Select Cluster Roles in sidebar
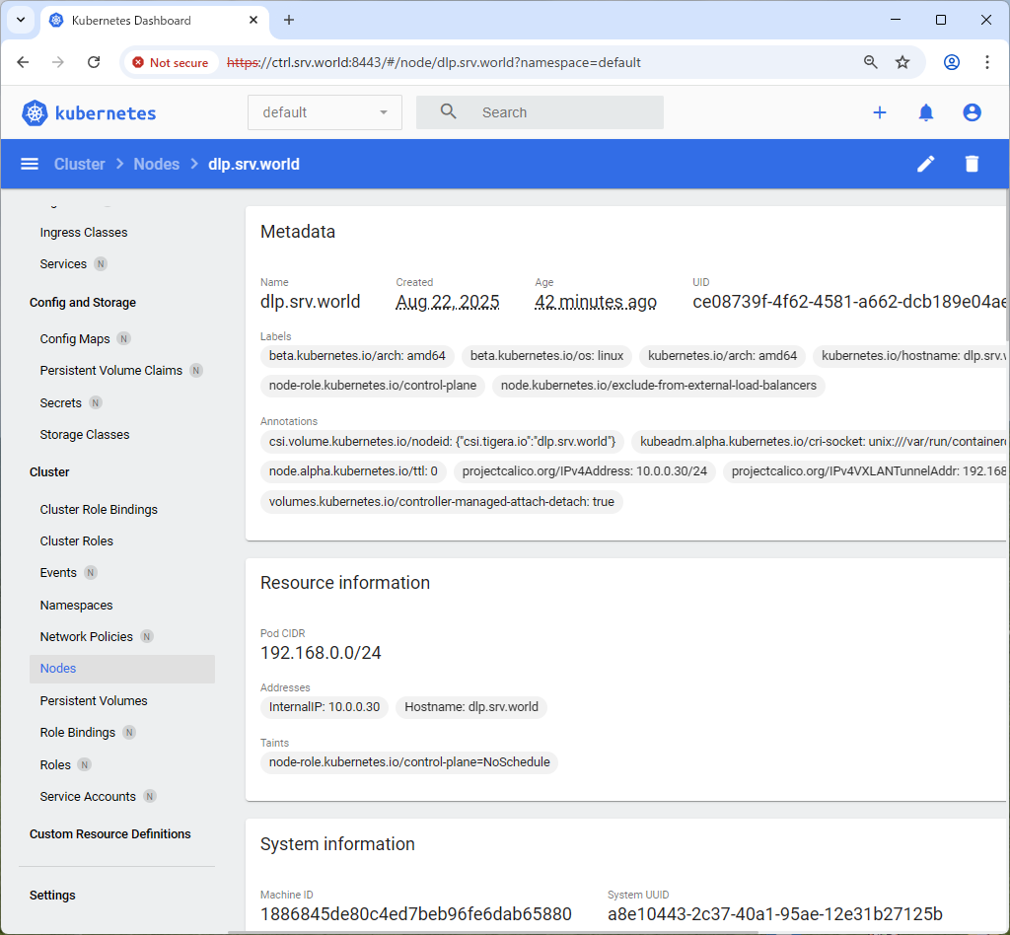The width and height of the screenshot is (1010, 935). (x=76, y=540)
